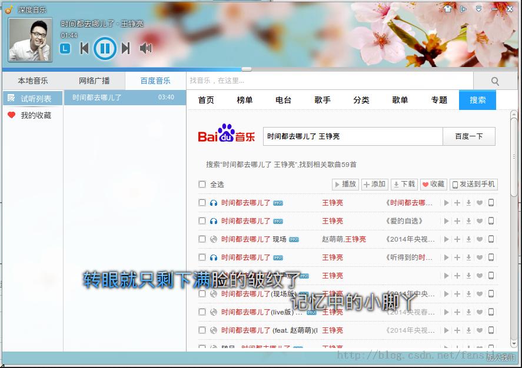Viewport: 522px width, 368px height.
Task: Click the Baidu 音乐 logo
Action: click(227, 133)
